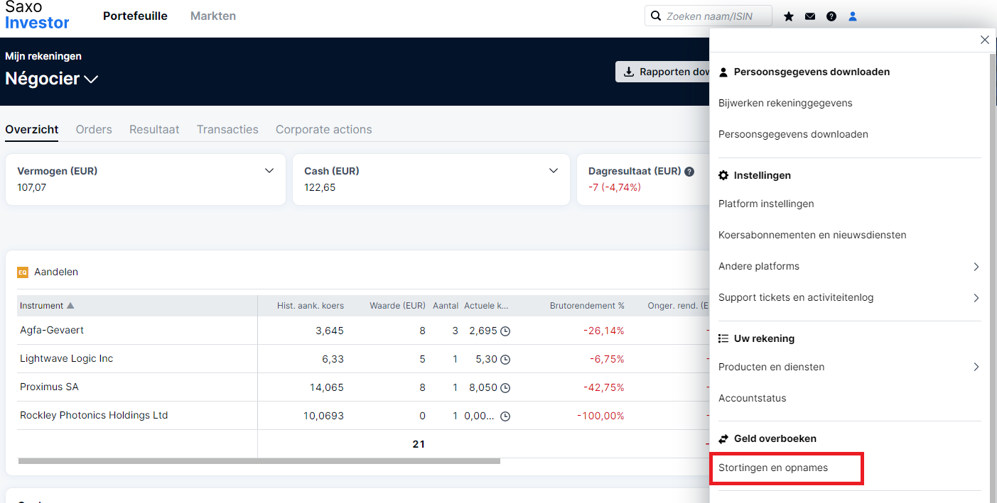Open Accountstatus
Screen dimensions: 997x503
753,398
